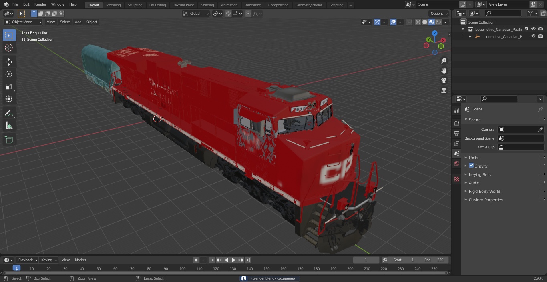Open the File menu

tap(15, 4)
